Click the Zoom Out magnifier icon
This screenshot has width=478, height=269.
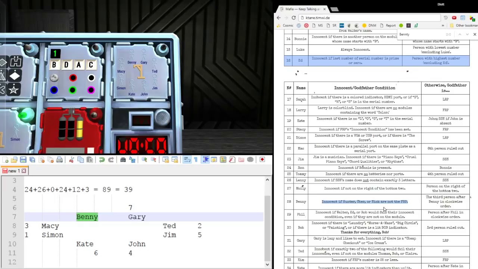point(153,160)
